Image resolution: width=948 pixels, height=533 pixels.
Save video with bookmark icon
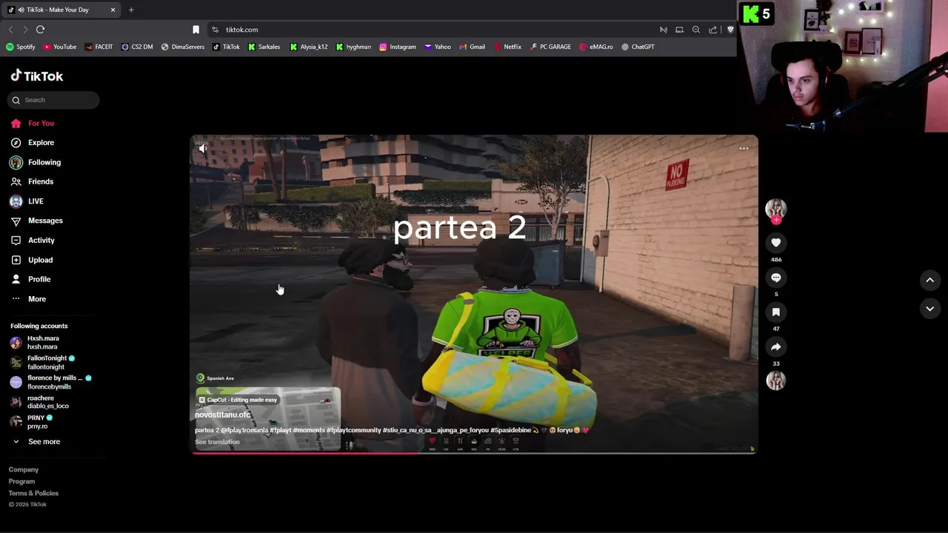(775, 312)
